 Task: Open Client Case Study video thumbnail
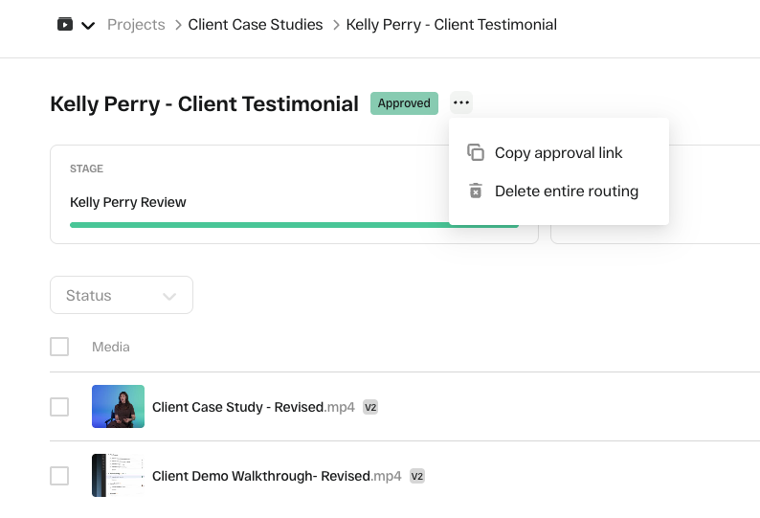click(118, 407)
